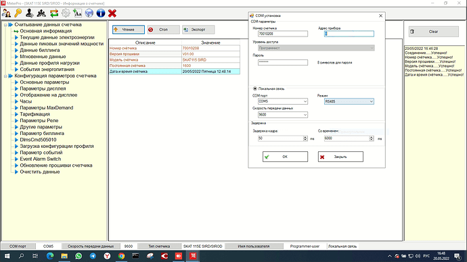The height and width of the screenshot is (262, 467).
Task: Select Тарификация tree item
Action: point(35,114)
